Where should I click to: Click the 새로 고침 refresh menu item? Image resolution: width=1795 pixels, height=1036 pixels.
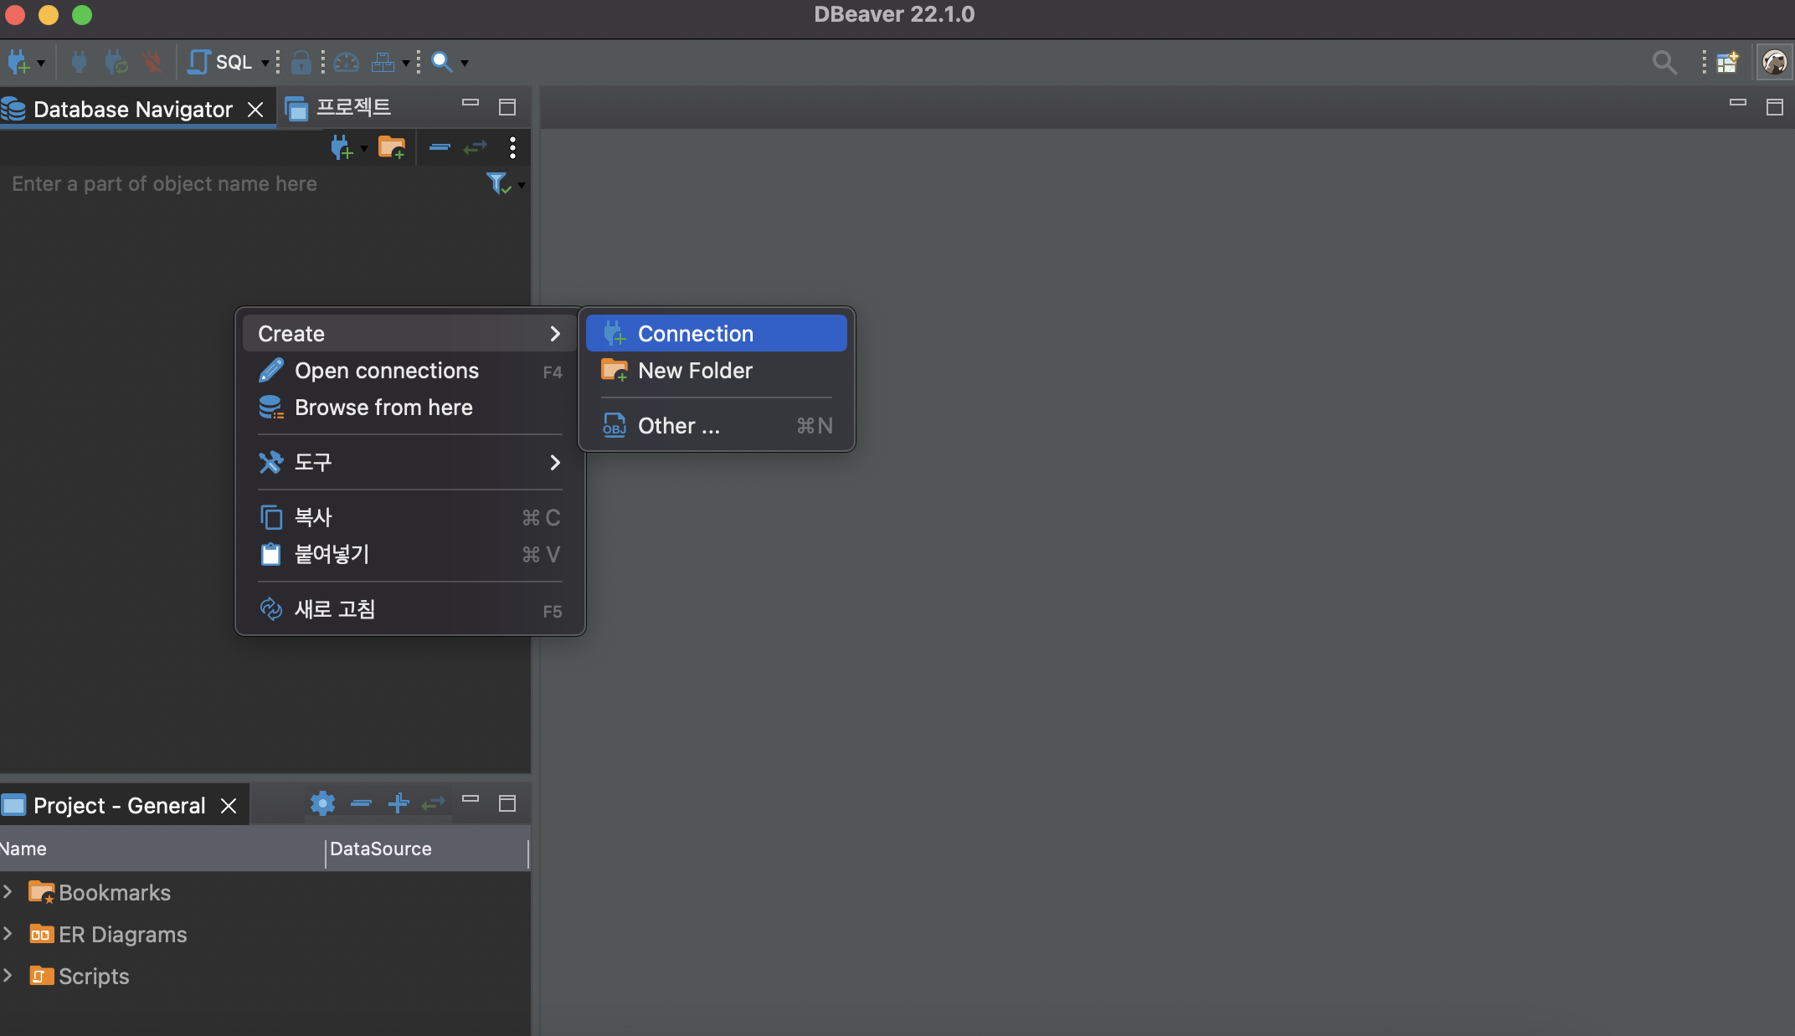(335, 609)
